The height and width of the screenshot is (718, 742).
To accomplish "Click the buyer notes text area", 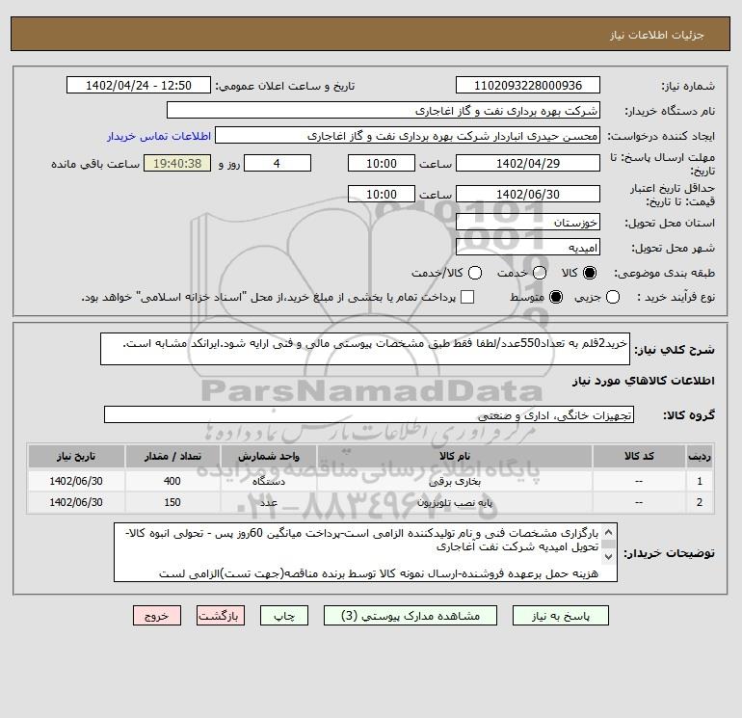I will tap(365, 553).
